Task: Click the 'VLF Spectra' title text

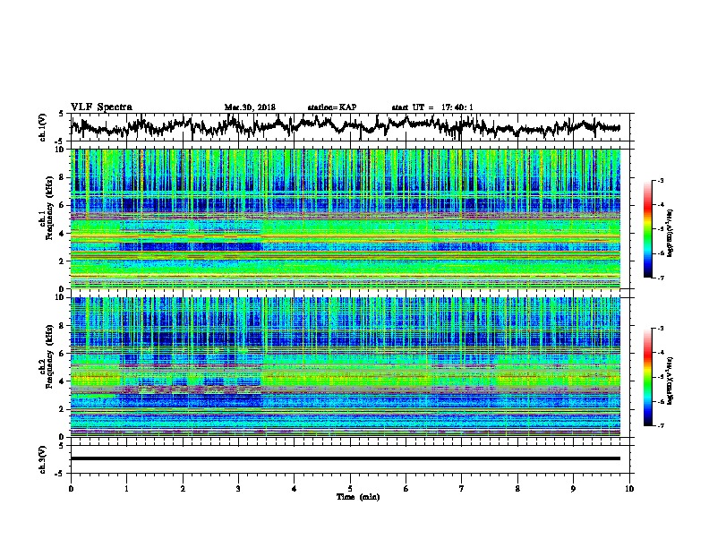Action: (x=101, y=107)
